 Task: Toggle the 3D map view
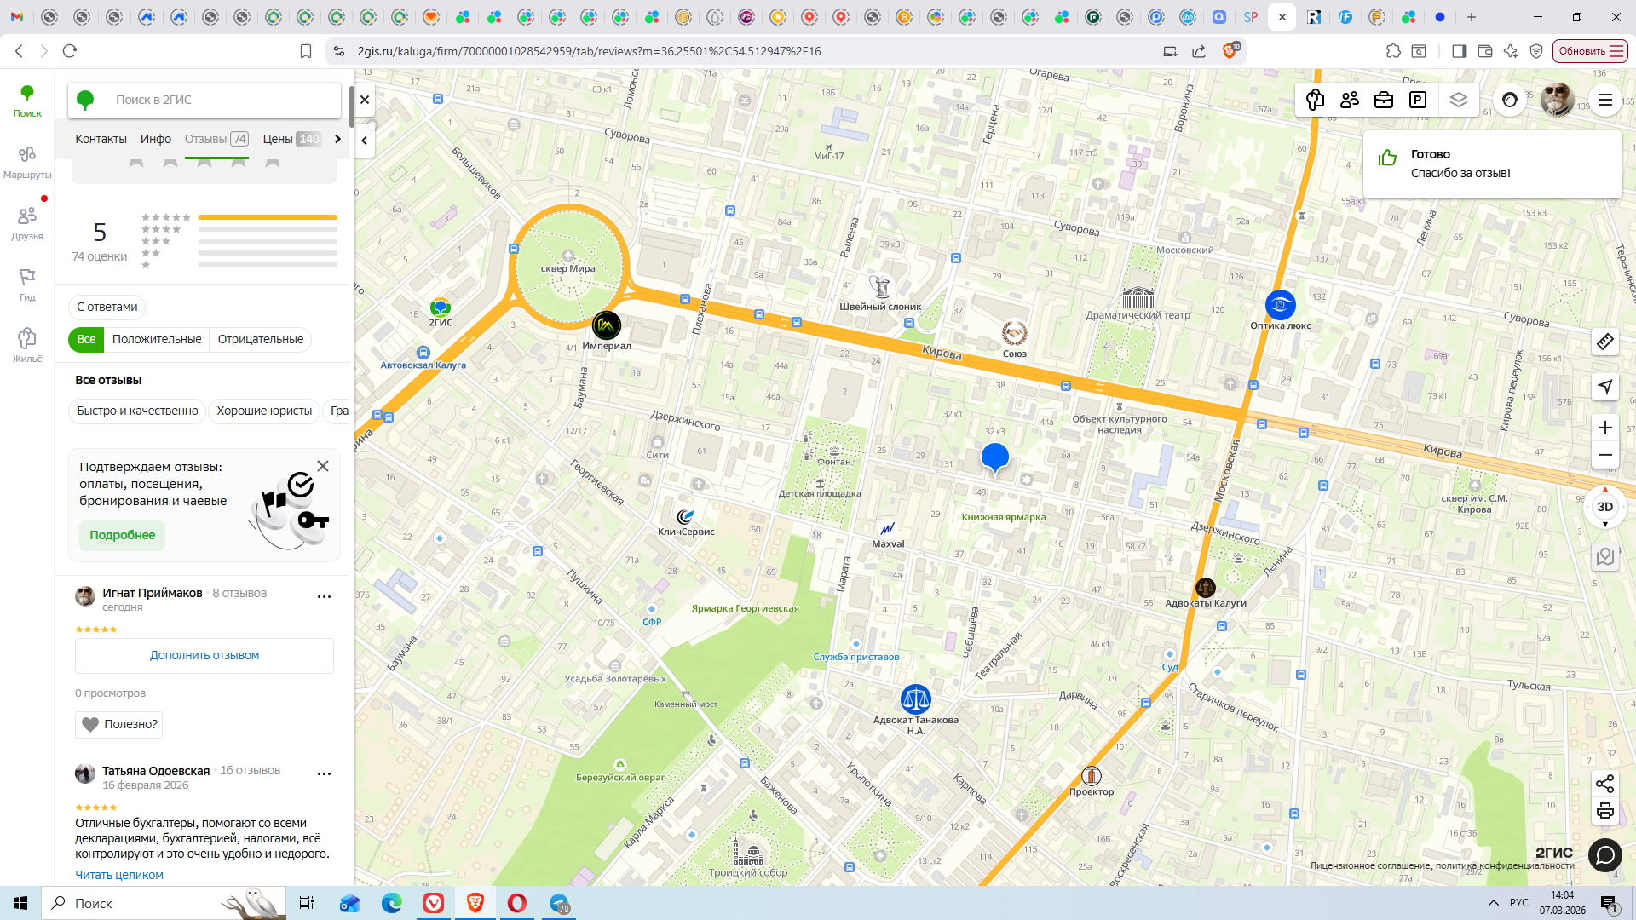pyautogui.click(x=1604, y=507)
